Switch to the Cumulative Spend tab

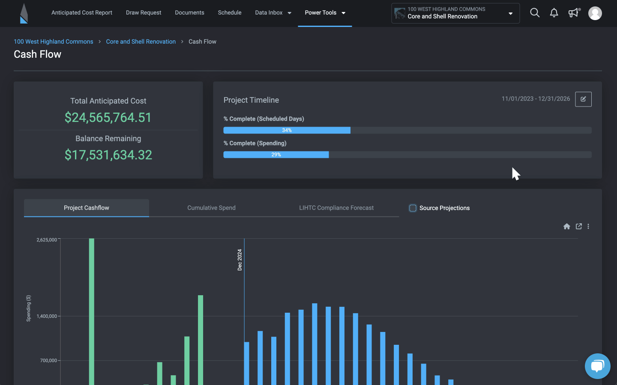click(x=211, y=208)
